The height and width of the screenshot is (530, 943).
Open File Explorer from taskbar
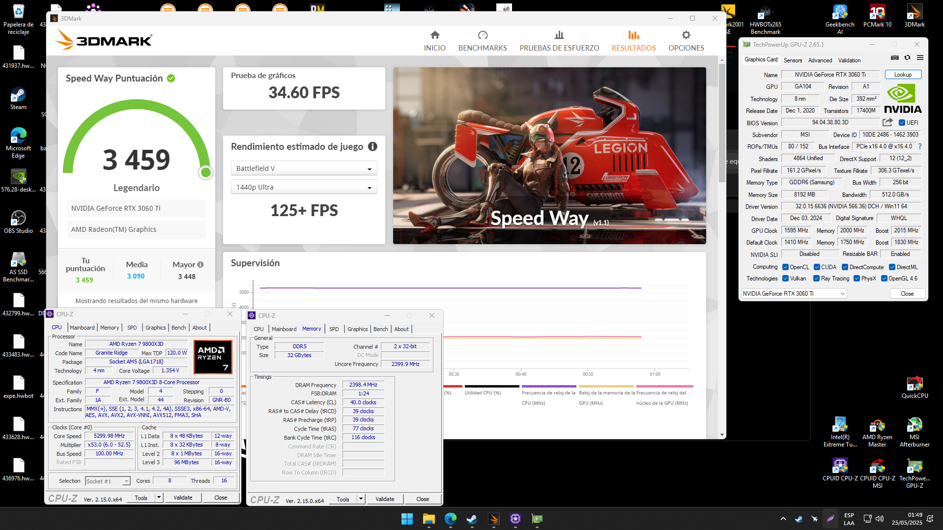pyautogui.click(x=429, y=519)
